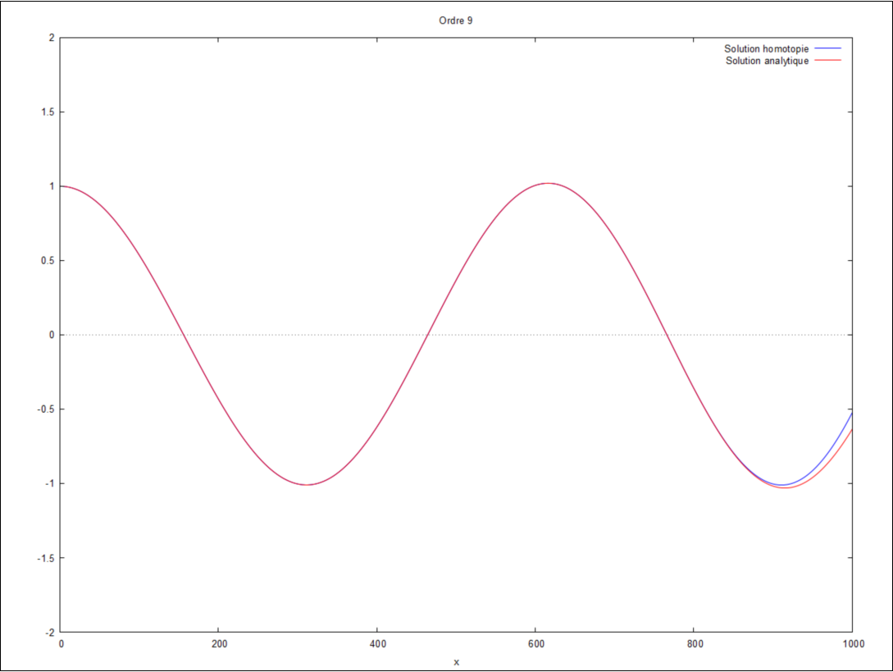Screen dimensions: 893x672
Task: Click the x-axis label 'x'
Action: (x=456, y=662)
